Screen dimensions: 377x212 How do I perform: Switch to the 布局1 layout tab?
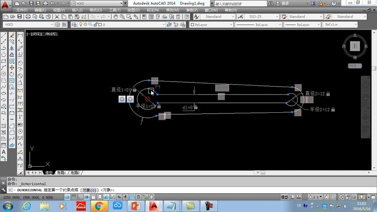61,173
